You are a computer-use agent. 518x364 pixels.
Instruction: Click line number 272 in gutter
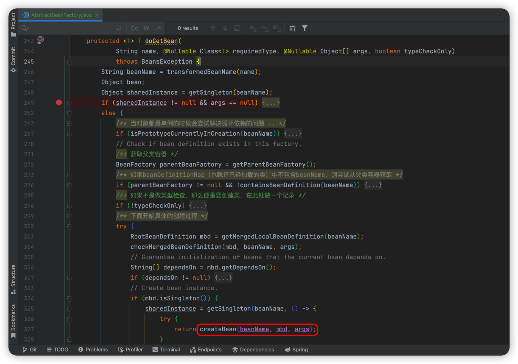pos(29,164)
